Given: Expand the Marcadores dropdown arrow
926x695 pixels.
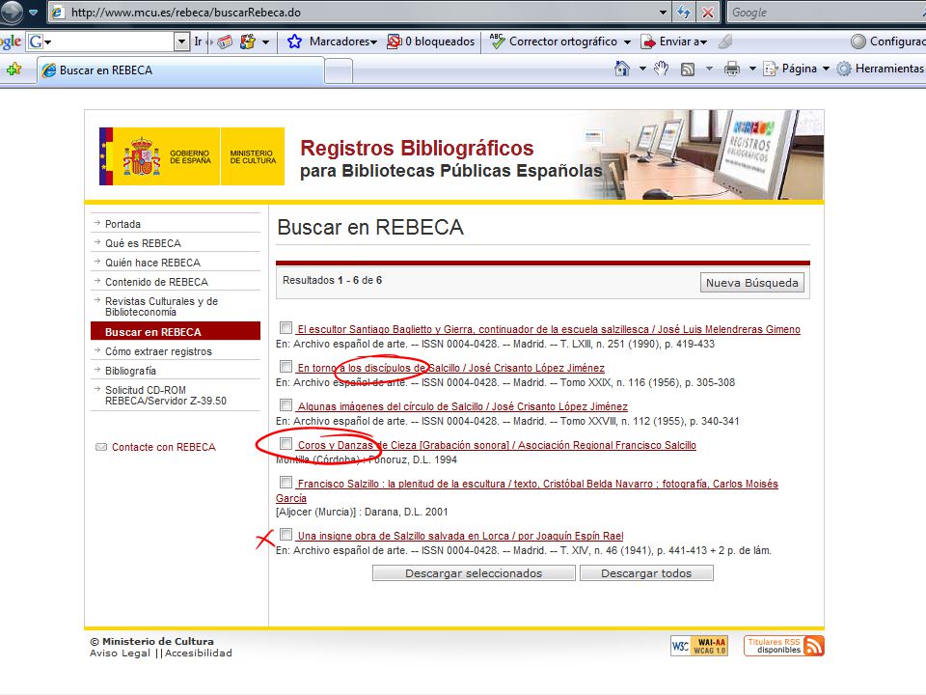Looking at the screenshot, I should pos(374,42).
